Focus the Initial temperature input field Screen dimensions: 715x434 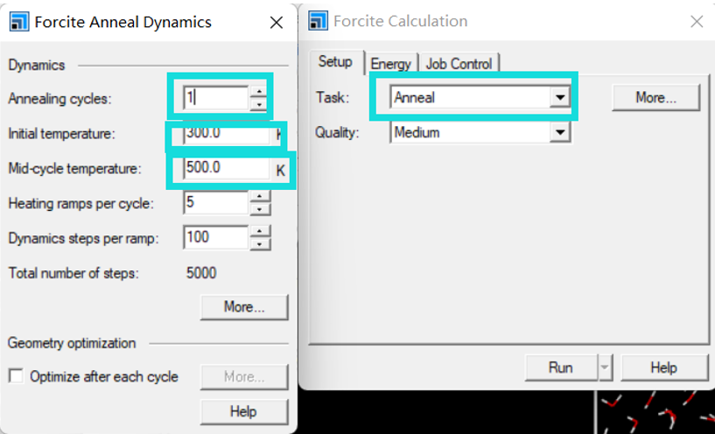[x=227, y=134]
